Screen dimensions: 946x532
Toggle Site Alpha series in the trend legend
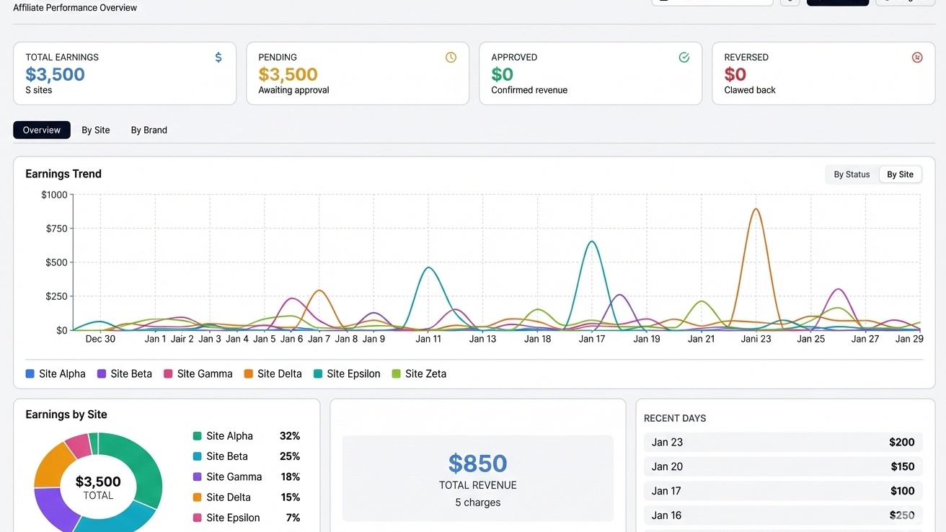pyautogui.click(x=30, y=373)
